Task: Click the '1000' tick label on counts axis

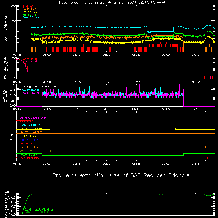Action: point(12,6)
